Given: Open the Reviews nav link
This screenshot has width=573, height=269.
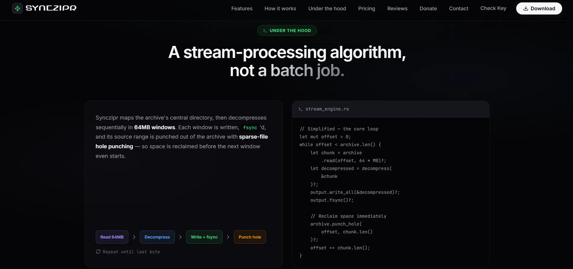Looking at the screenshot, I should (x=397, y=8).
